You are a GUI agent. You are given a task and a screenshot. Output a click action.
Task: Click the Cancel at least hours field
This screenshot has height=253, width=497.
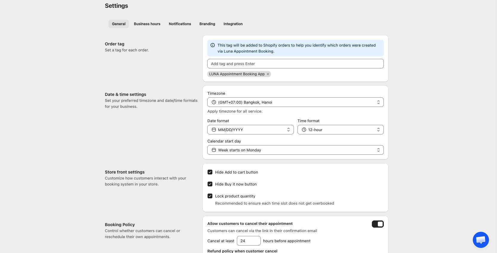pyautogui.click(x=249, y=241)
